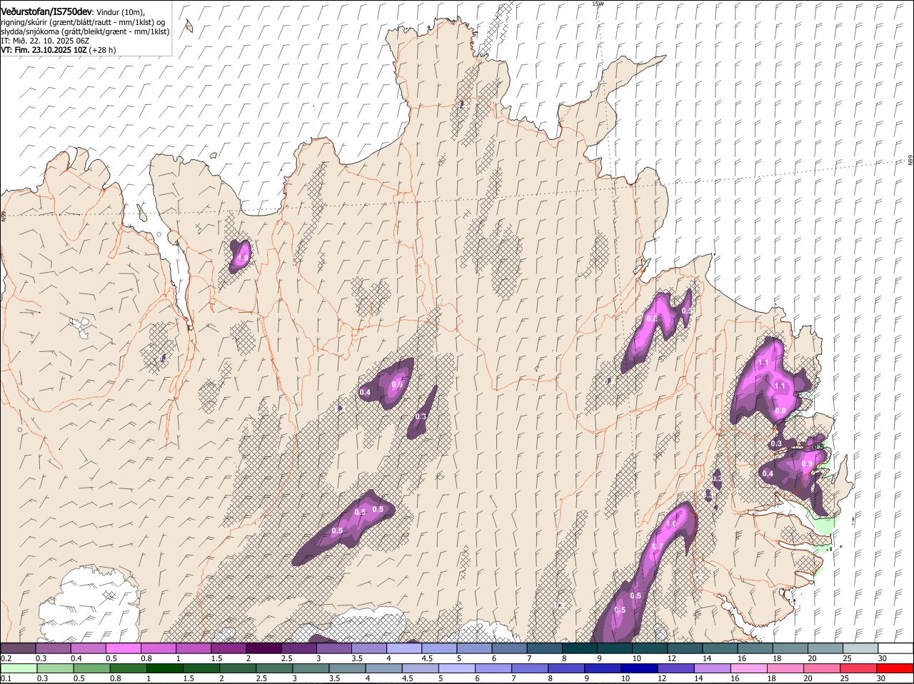The height and width of the screenshot is (684, 914).
Task: Pick the medium green swatch labeled 0.5 in green legend
Action: click(x=92, y=669)
